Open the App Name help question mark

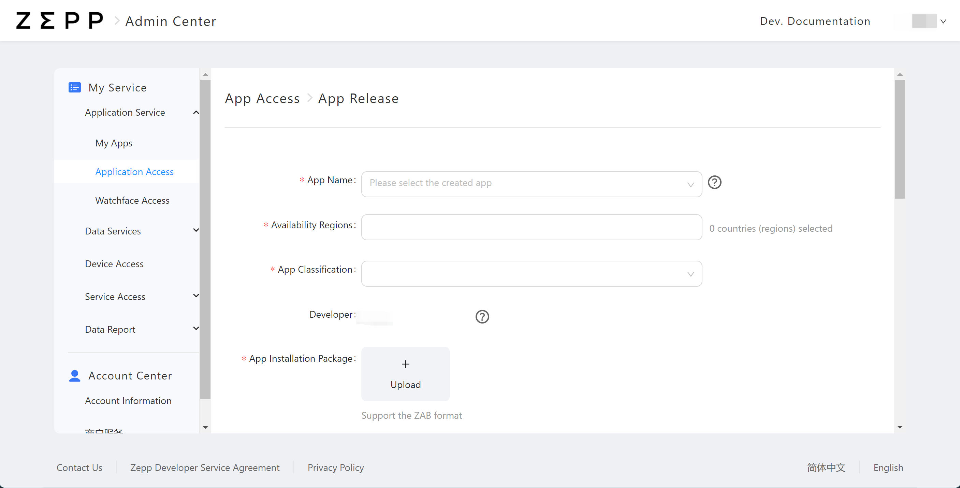(714, 182)
